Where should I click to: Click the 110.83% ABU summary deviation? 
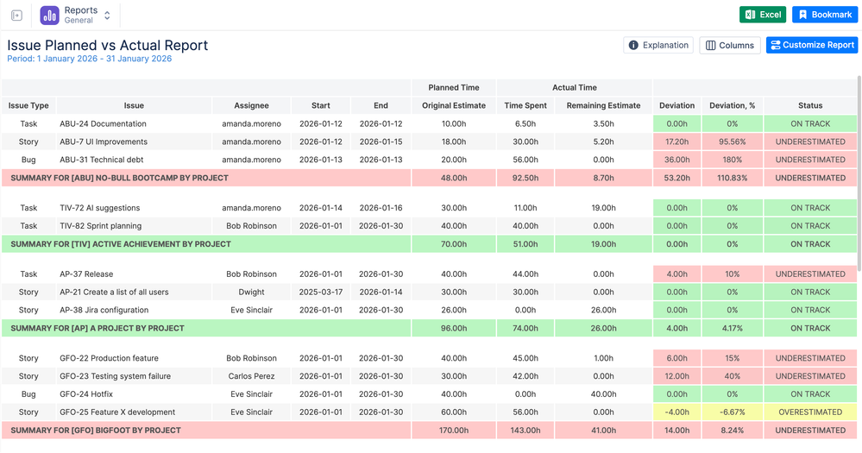pos(732,178)
